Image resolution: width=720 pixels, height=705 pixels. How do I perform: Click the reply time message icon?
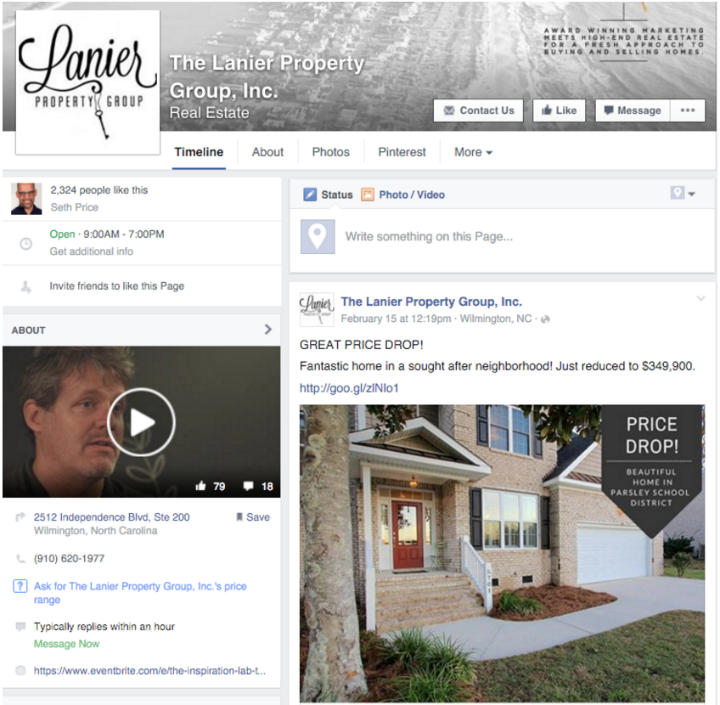[x=20, y=627]
